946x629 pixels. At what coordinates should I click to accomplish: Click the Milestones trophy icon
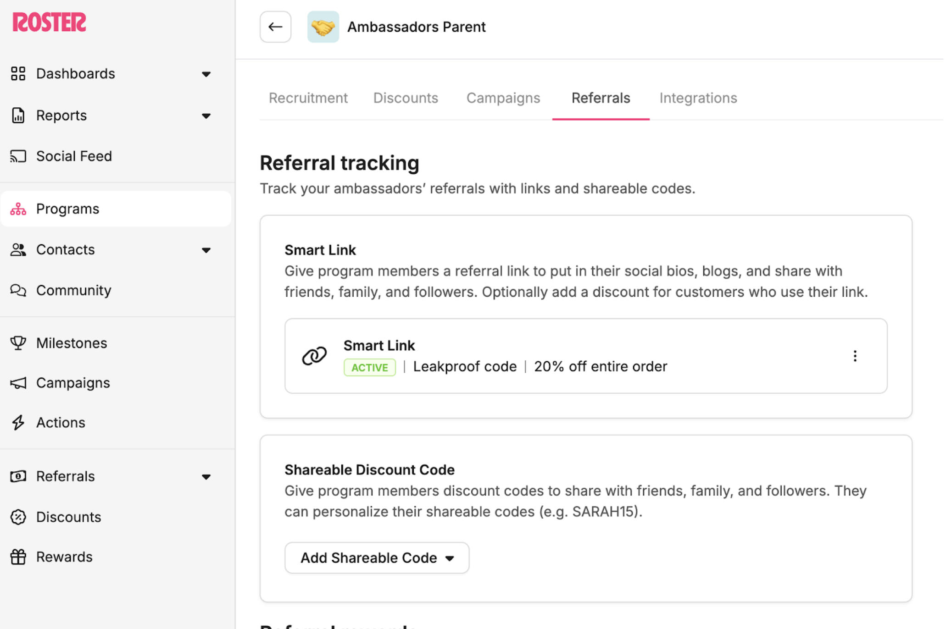[x=18, y=343]
